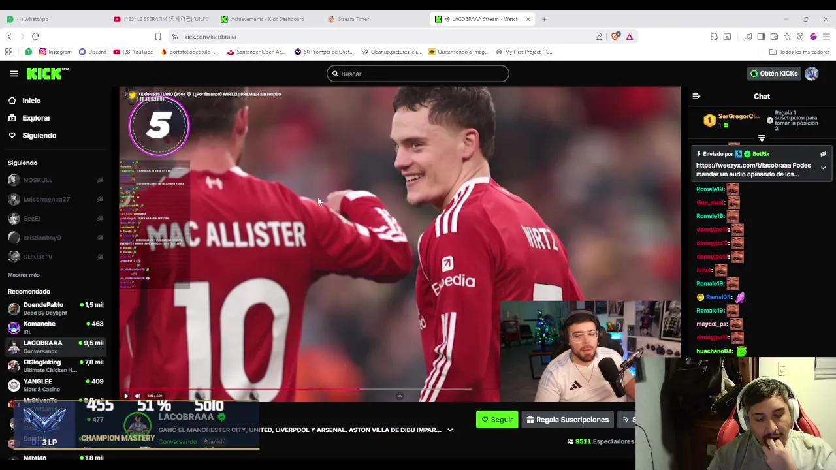Expand the gift leaderboard drop arrow
836x470 pixels.
point(762,138)
